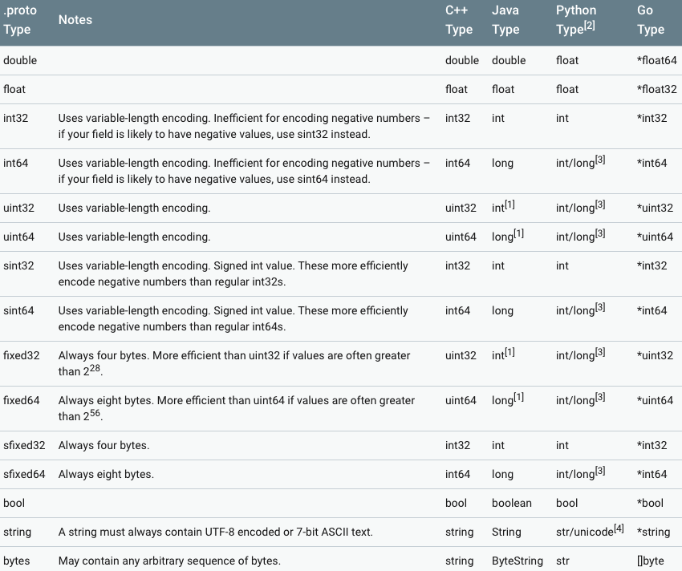The image size is (682, 571).
Task: Click footnote 3 in sfixed64 Python cell
Action: [x=599, y=471]
